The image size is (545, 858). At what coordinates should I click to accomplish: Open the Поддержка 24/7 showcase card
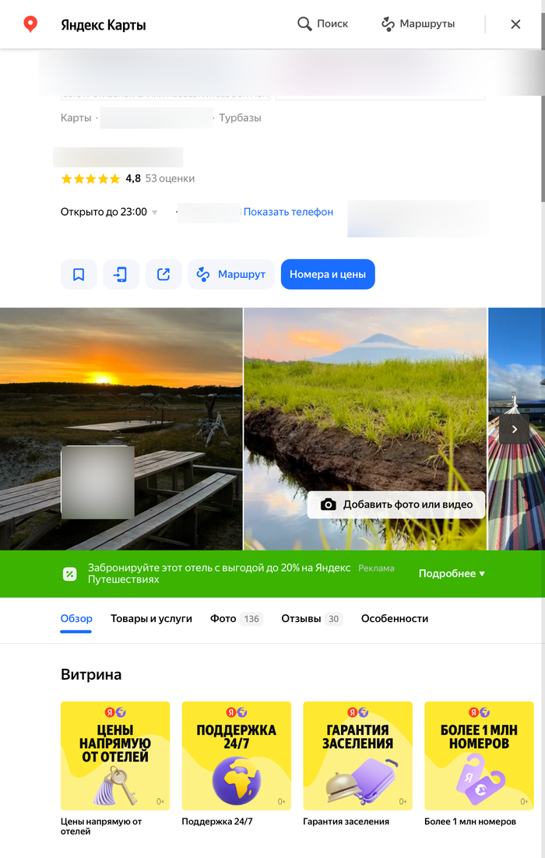pos(237,756)
